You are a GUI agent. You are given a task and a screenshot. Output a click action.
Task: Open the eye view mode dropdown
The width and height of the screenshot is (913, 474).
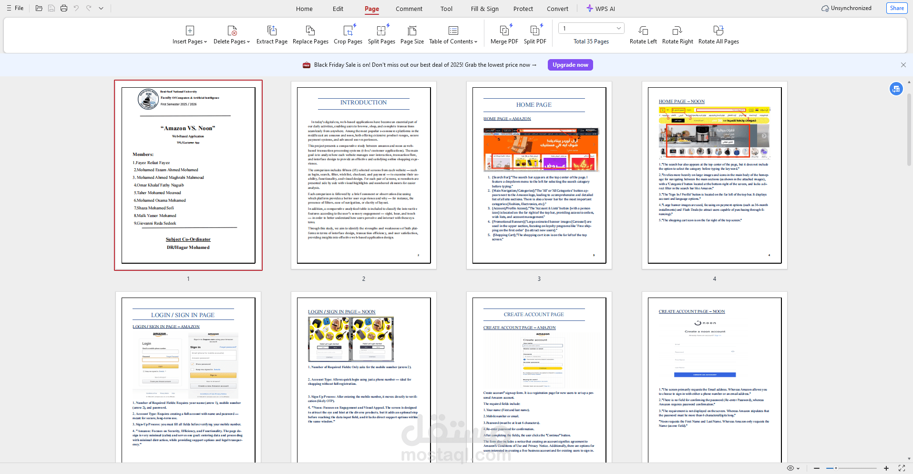(793, 468)
